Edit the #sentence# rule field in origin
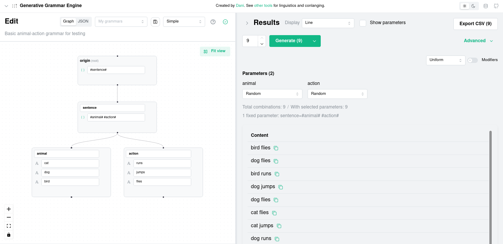This screenshot has height=244, width=503. pyautogui.click(x=116, y=70)
